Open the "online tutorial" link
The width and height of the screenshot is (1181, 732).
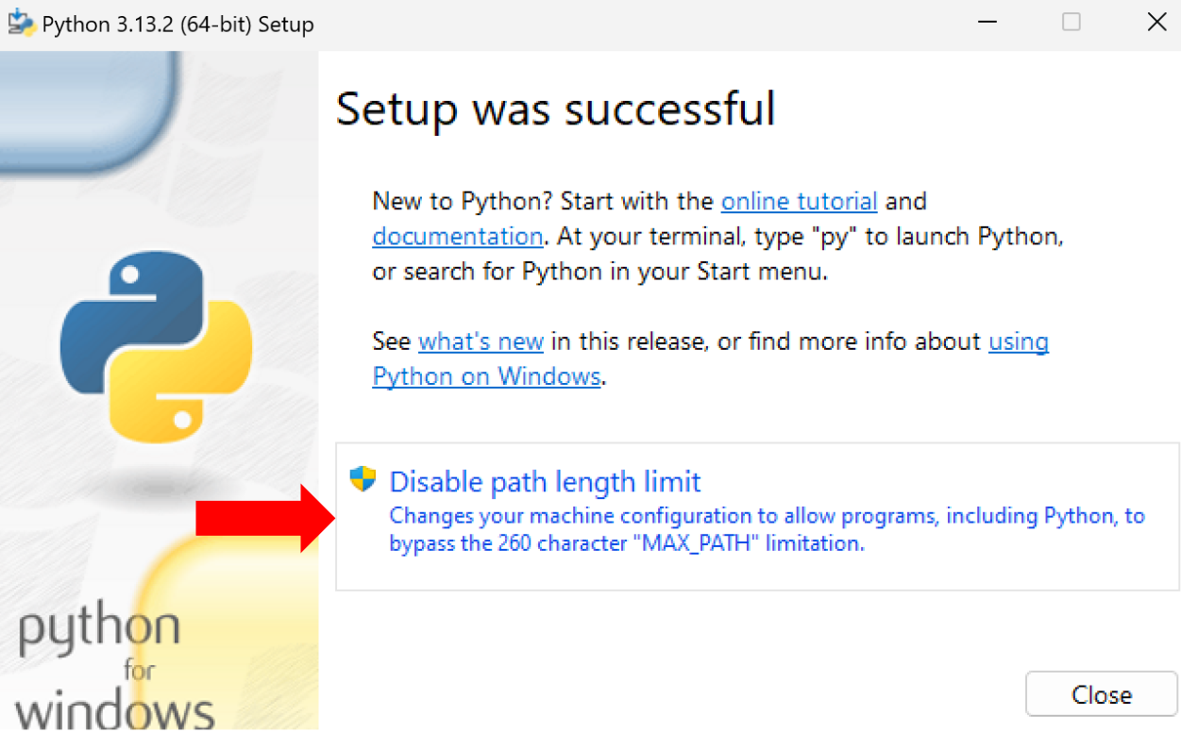point(799,201)
